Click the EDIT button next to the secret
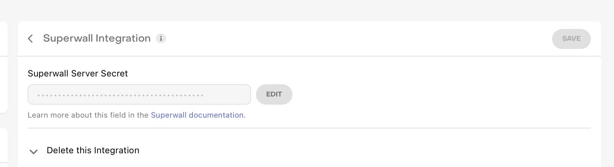Screen dimensions: 614x167 (x=274, y=94)
